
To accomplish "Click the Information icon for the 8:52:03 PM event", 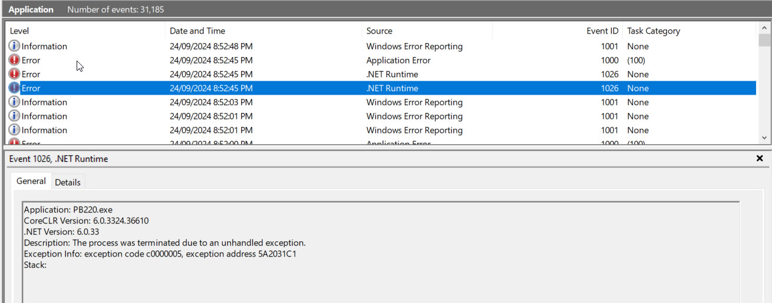I will pyautogui.click(x=14, y=102).
